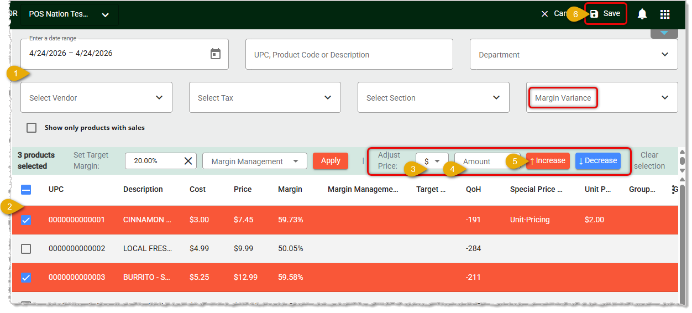Open the Department dropdown
The height and width of the screenshot is (313, 692).
pyautogui.click(x=574, y=54)
